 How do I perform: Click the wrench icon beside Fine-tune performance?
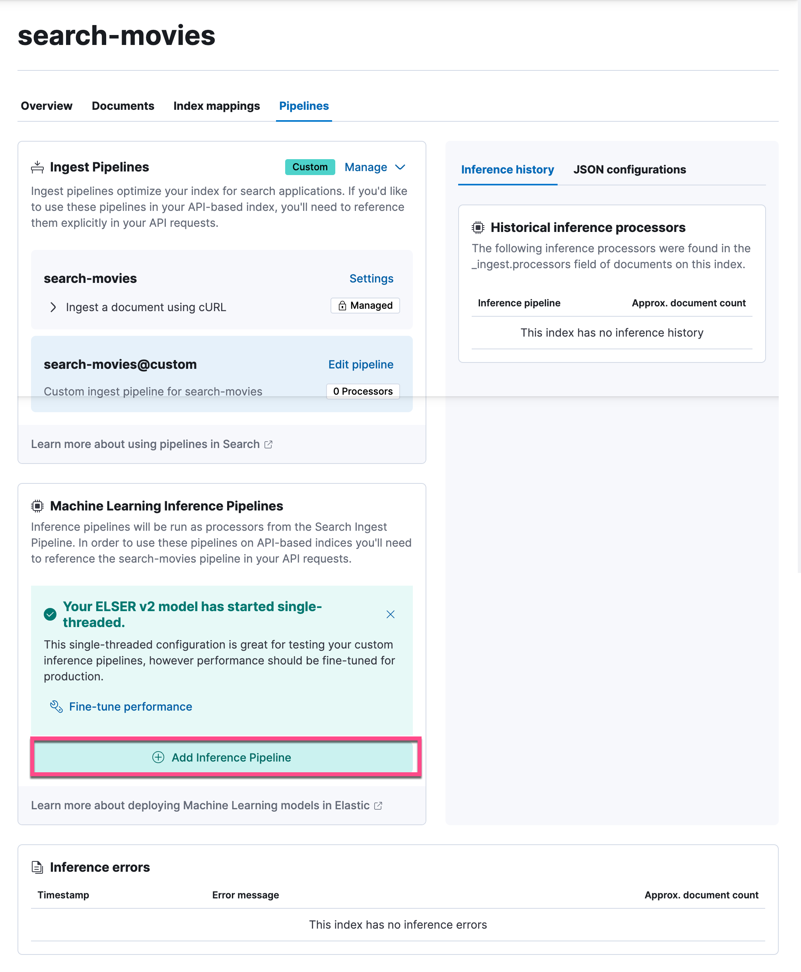(x=56, y=706)
